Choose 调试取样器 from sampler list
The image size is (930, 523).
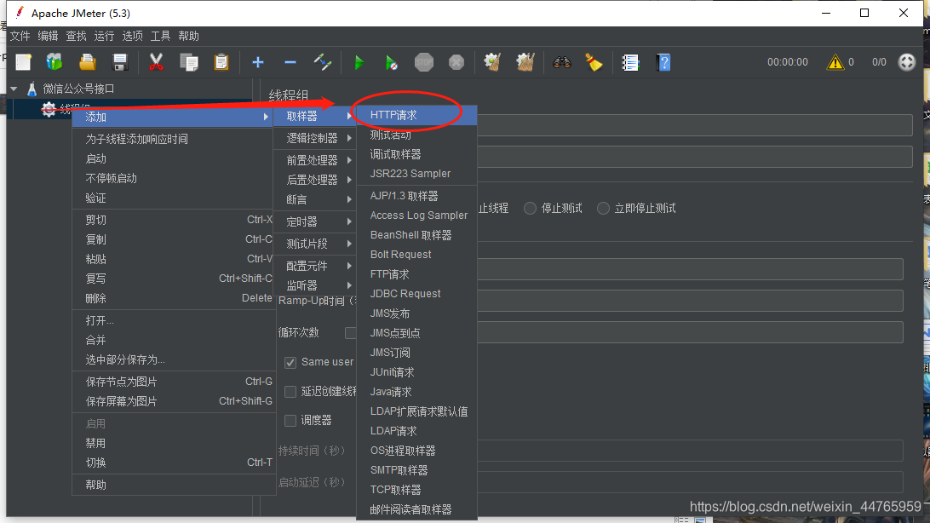coord(416,154)
